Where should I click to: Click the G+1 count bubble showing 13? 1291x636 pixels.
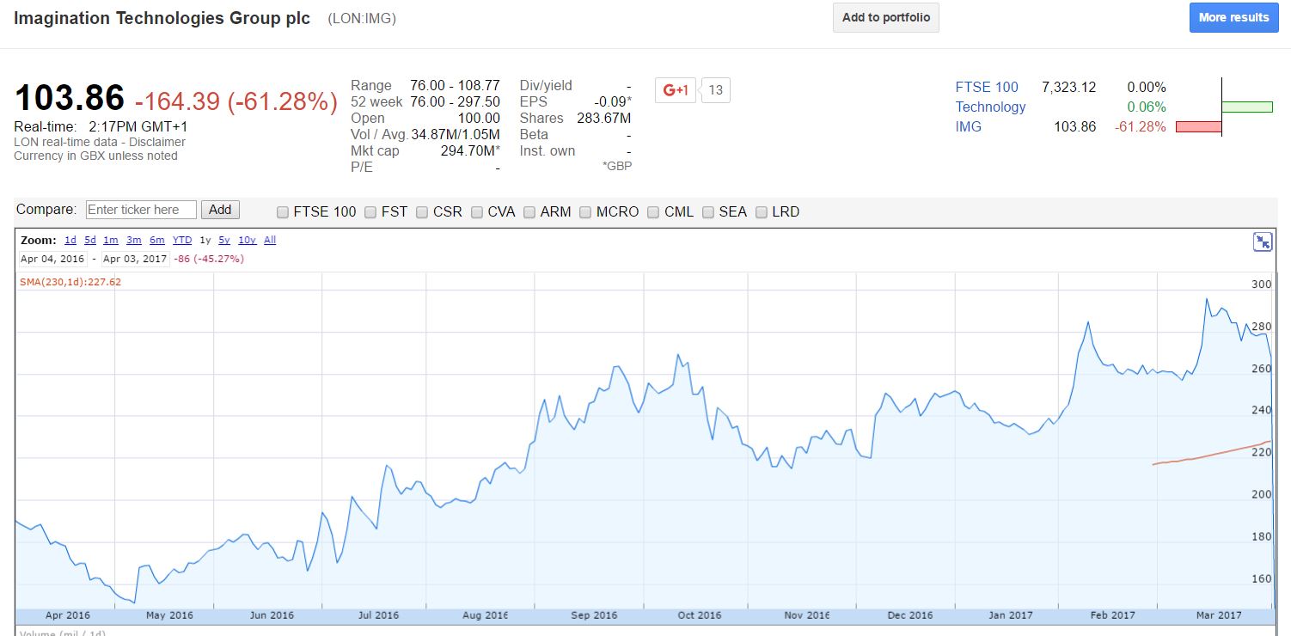(715, 90)
